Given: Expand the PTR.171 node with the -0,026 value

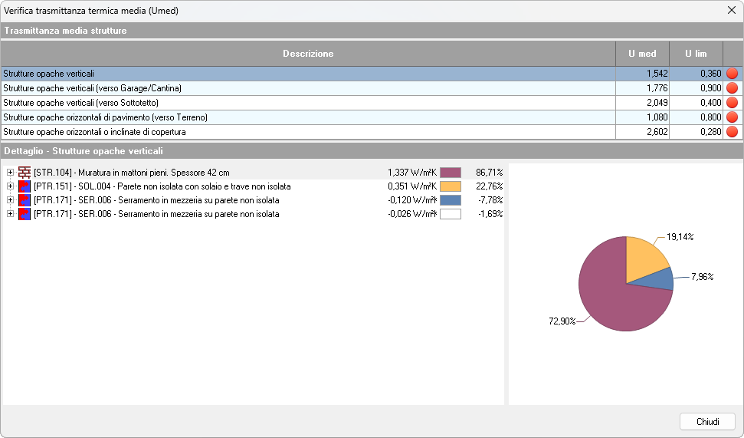Looking at the screenshot, I should pyautogui.click(x=10, y=214).
